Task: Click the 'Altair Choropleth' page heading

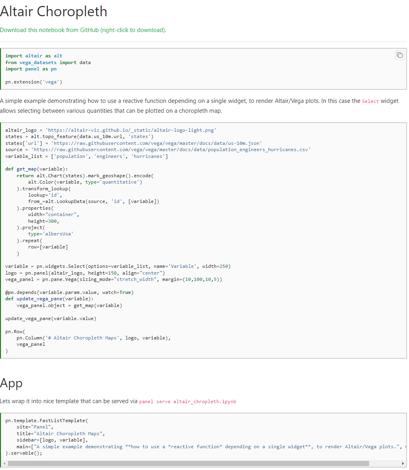Action: 53,11
